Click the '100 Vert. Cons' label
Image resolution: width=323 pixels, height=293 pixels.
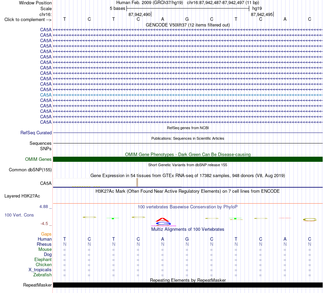click(x=19, y=215)
